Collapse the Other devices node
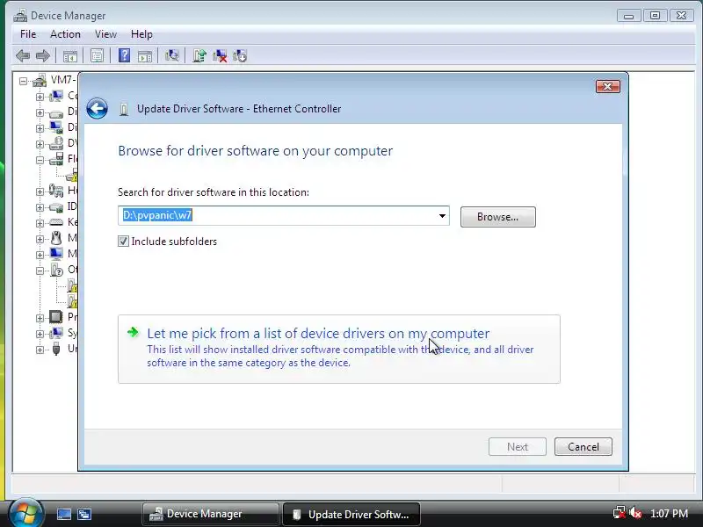The width and height of the screenshot is (703, 527). point(40,271)
